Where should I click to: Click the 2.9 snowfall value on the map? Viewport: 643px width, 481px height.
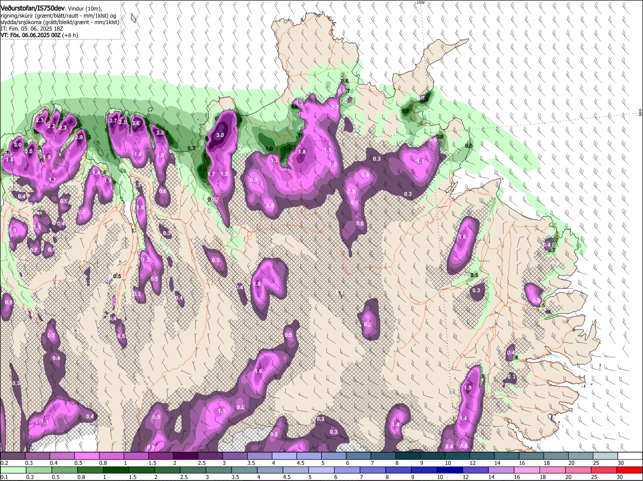click(79, 137)
